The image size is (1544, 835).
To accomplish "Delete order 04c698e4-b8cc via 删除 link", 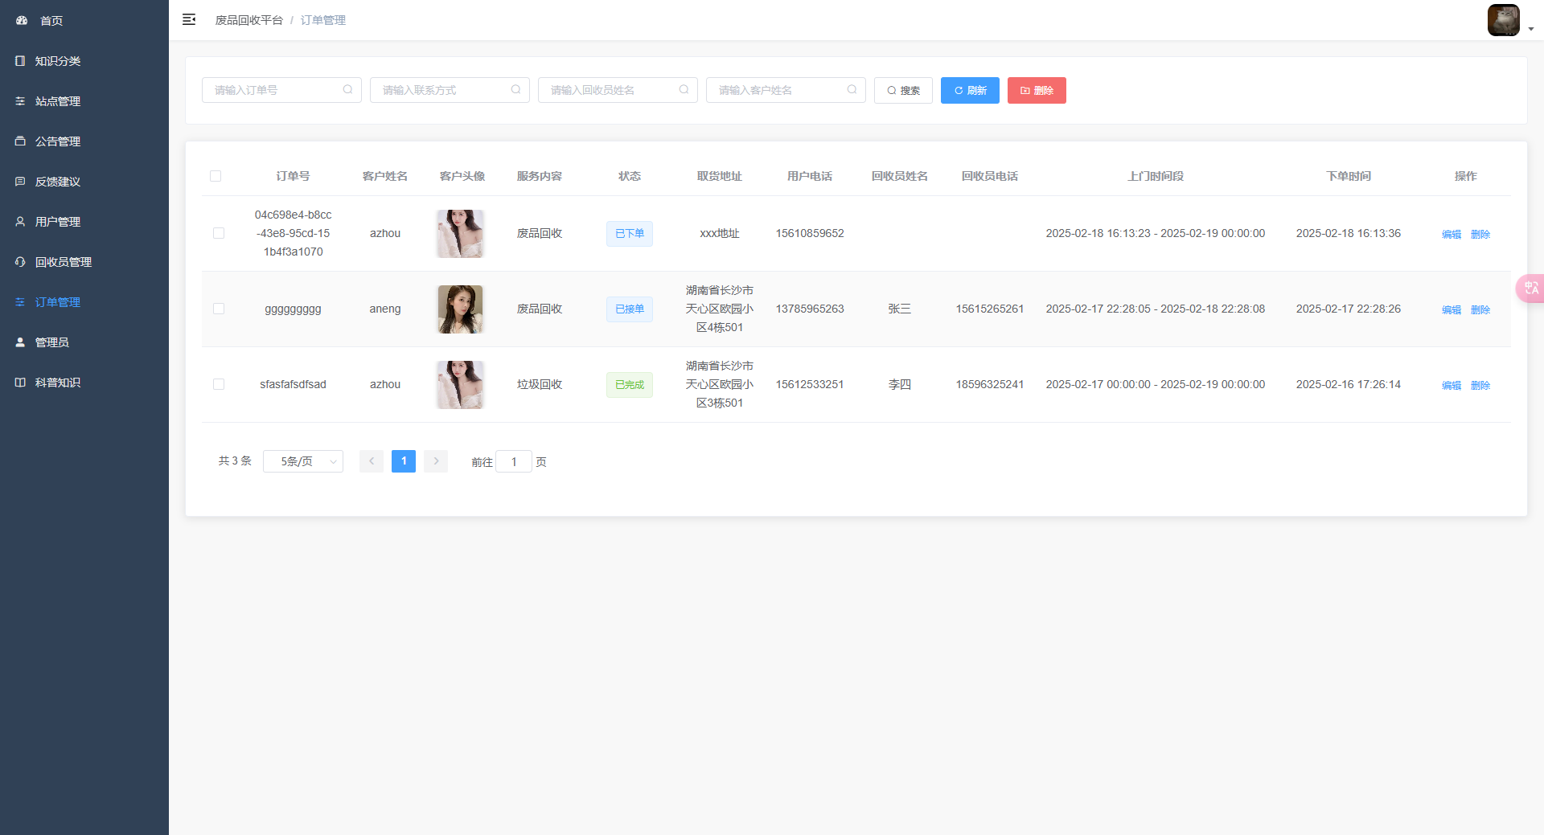I will coord(1480,234).
